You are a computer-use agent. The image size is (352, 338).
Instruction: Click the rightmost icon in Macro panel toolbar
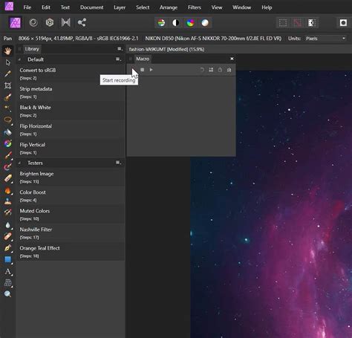coord(229,70)
